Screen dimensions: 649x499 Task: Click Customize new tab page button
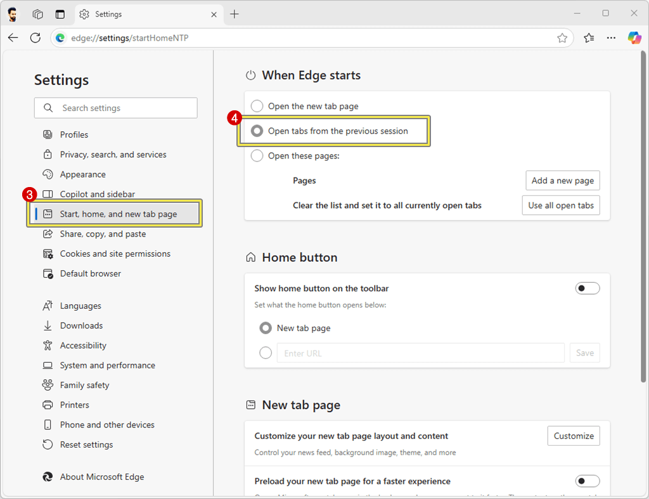point(574,436)
